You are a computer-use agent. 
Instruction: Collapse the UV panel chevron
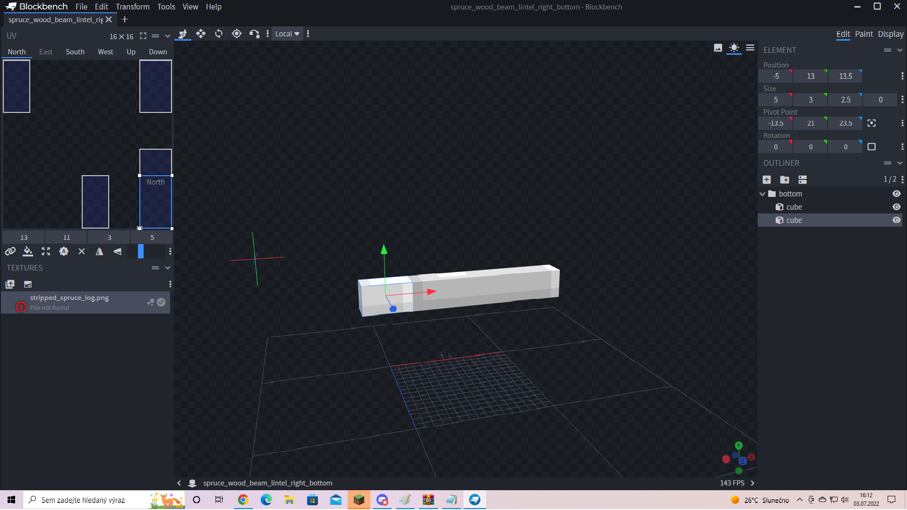[167, 36]
